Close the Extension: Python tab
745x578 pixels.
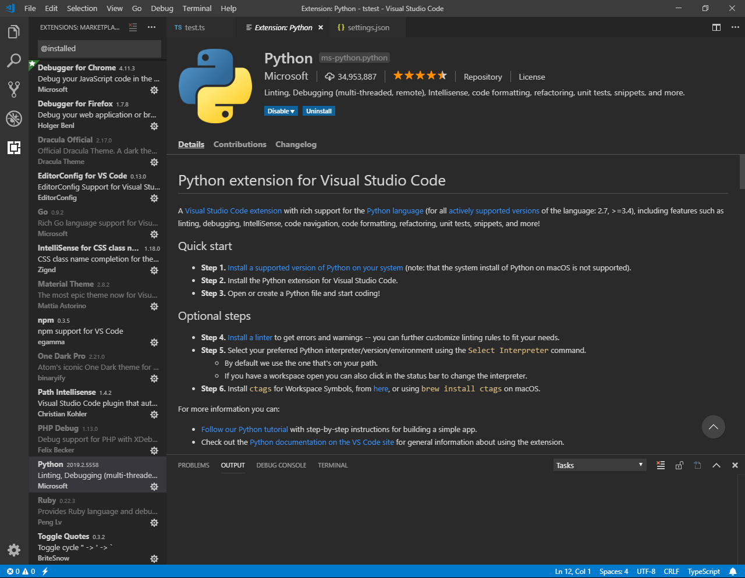click(321, 27)
